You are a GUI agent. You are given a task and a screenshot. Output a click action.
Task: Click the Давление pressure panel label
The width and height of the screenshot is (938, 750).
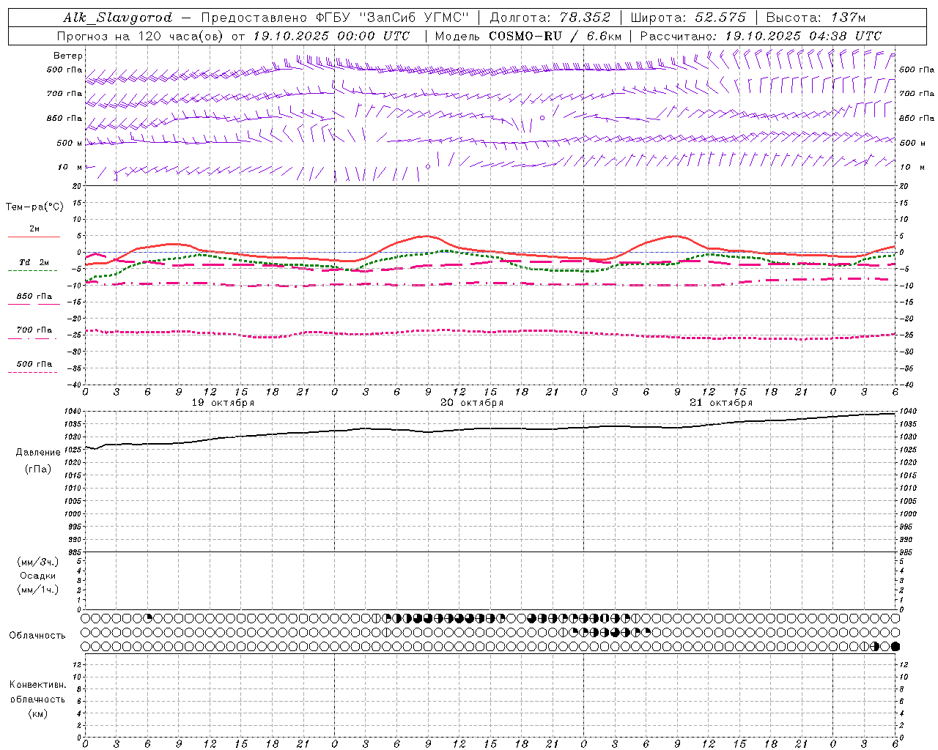click(x=38, y=453)
